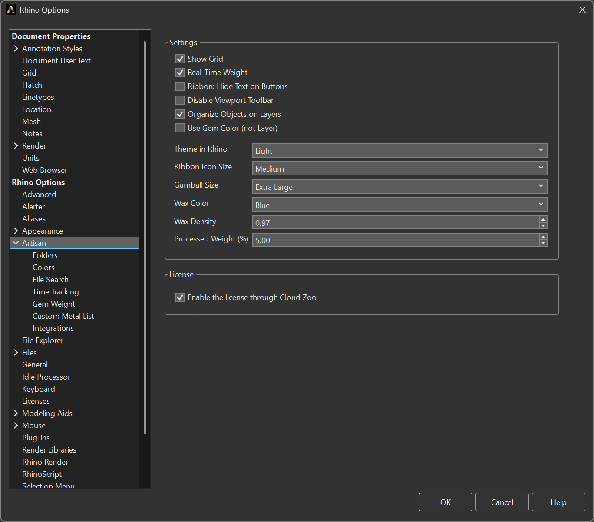
Task: Toggle the Show Grid checkbox
Action: (x=180, y=59)
